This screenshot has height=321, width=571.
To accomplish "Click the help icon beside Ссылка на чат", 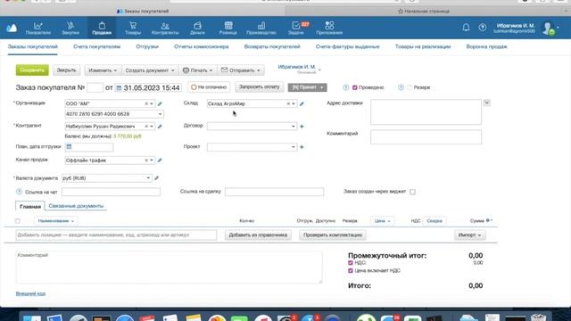I will coord(19,192).
